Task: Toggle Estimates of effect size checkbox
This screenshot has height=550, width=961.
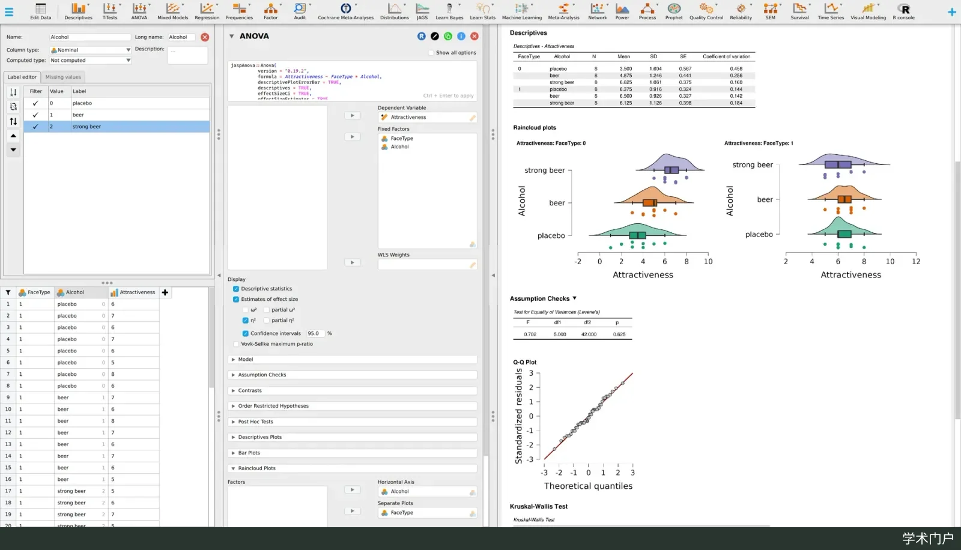Action: point(236,299)
